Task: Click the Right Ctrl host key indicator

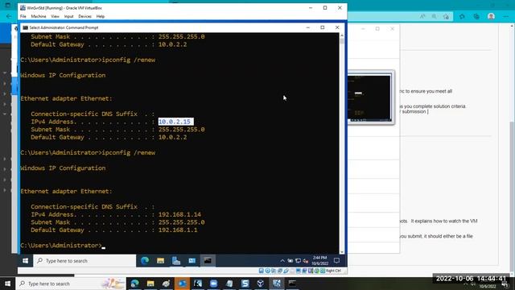Action: [x=334, y=271]
